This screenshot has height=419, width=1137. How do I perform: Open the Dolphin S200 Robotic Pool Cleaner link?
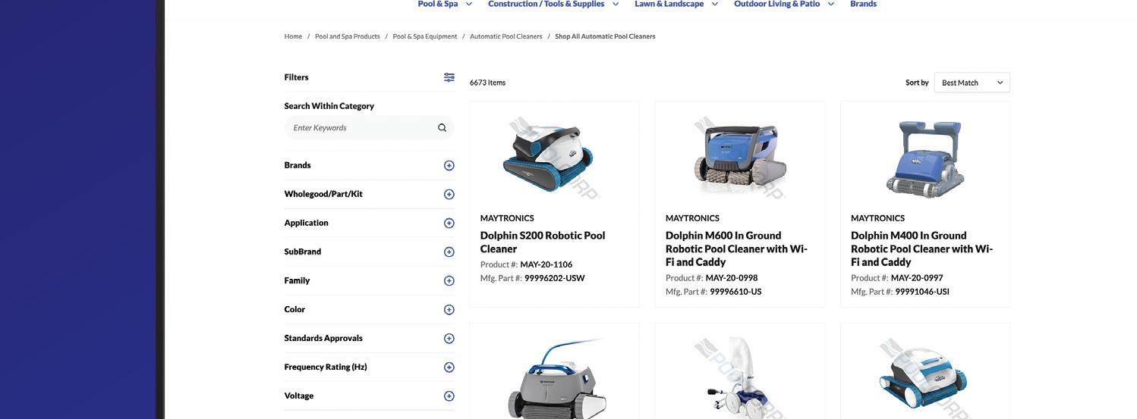click(x=543, y=242)
